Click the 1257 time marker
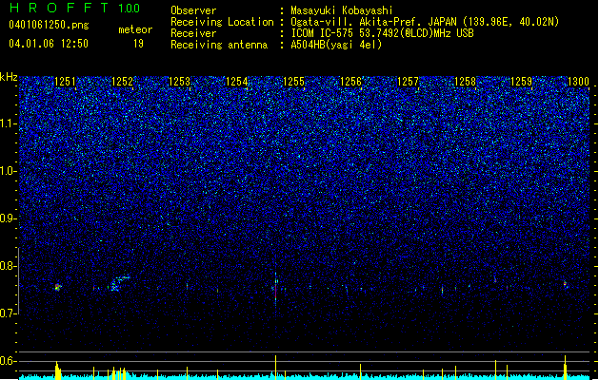The height and width of the screenshot is (380, 599). tap(408, 82)
